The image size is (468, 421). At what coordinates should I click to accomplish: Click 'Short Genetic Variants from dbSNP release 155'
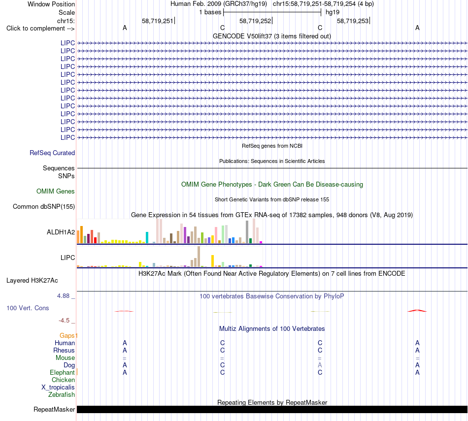click(x=272, y=199)
